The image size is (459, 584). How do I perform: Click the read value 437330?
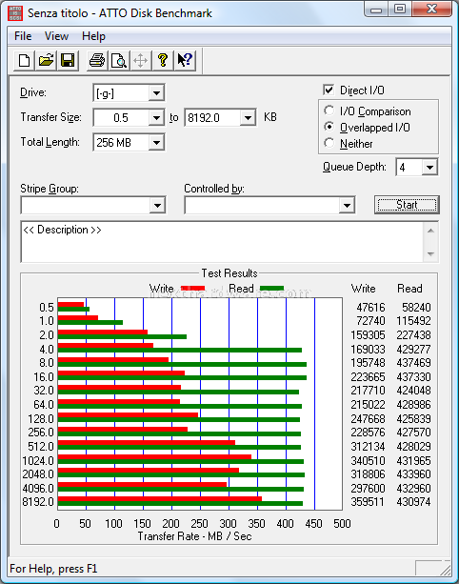click(413, 376)
